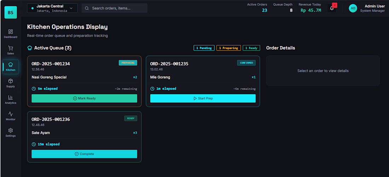Click Mie Goreng item name
Image resolution: width=389 pixels, height=177 pixels.
coord(160,77)
